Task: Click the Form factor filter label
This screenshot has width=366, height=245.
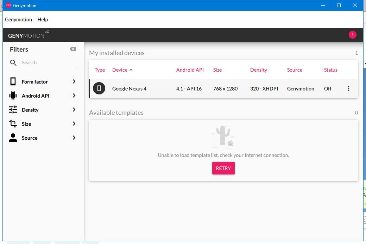Action: tap(35, 82)
